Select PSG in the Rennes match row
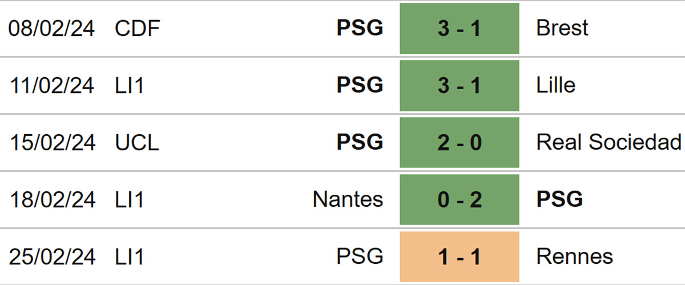 coord(360,256)
